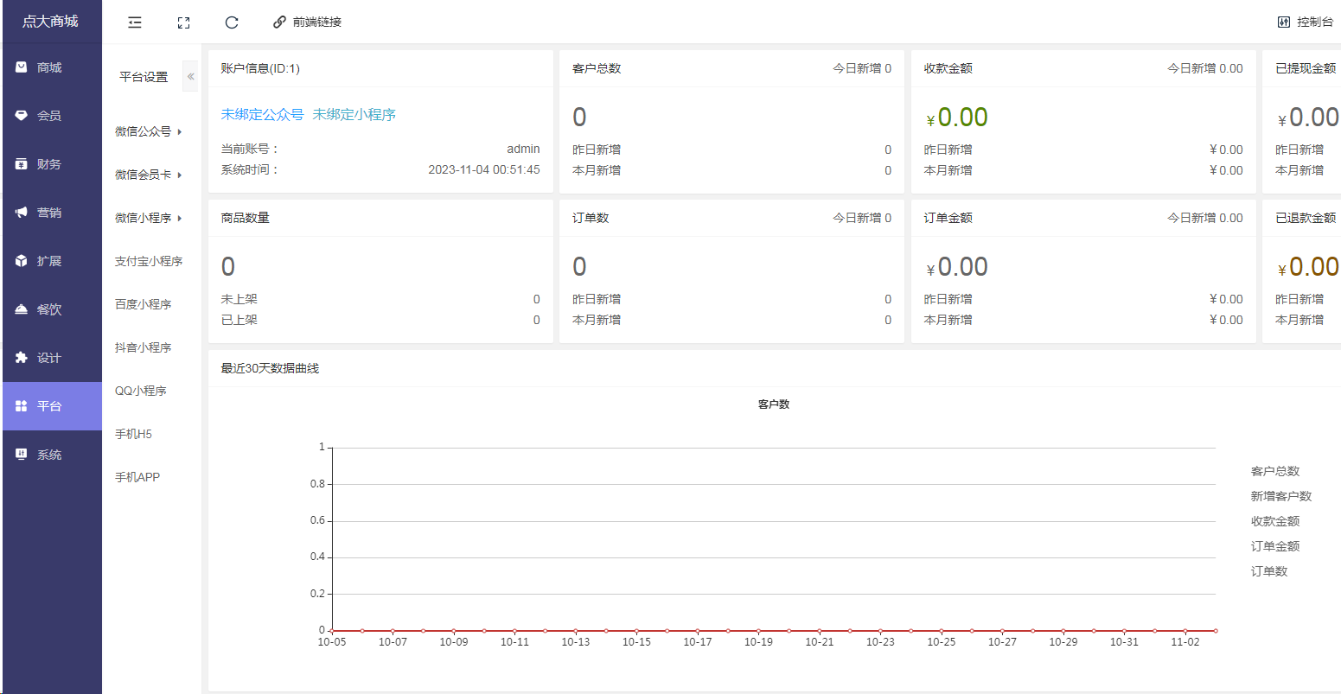
Task: Collapse the 平台设置 panel with the « toggle
Action: (x=190, y=76)
